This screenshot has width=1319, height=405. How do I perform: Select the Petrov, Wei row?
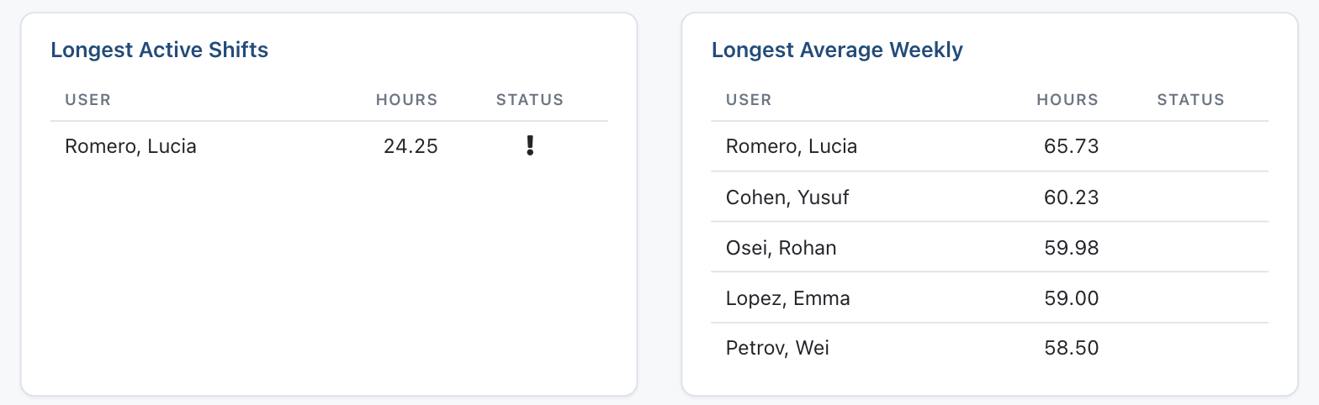(x=989, y=348)
